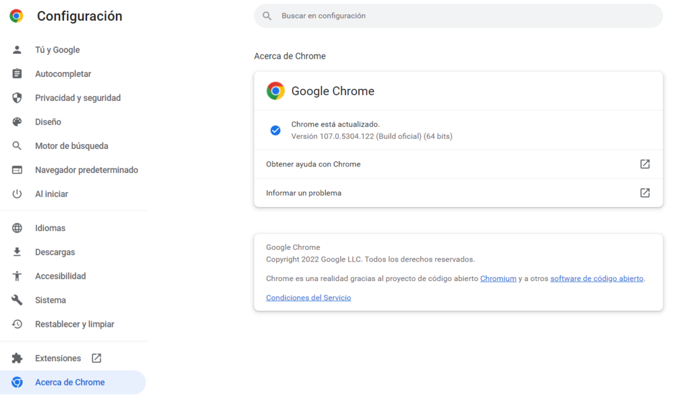Open Condiciones del Servicio

(308, 297)
